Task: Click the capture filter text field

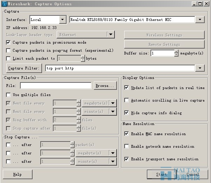Action: pyautogui.click(x=120, y=68)
